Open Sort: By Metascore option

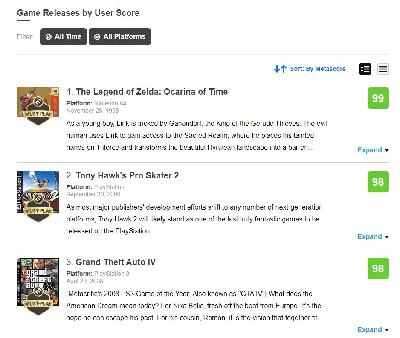[318, 69]
